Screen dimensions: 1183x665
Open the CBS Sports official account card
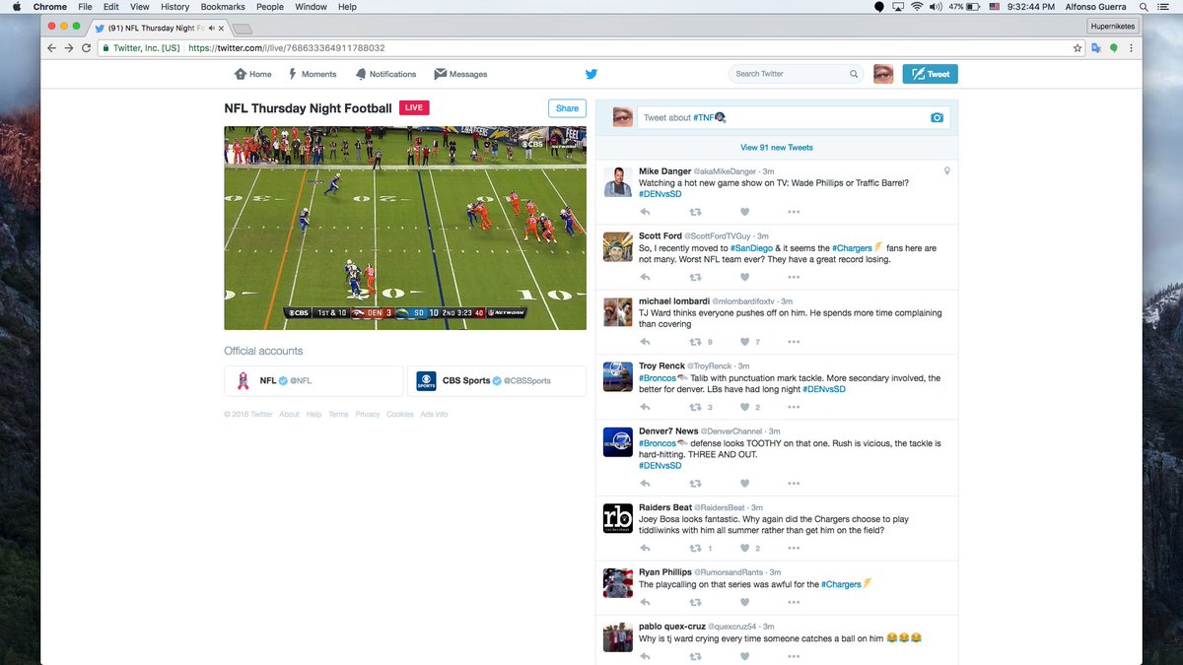click(x=497, y=380)
